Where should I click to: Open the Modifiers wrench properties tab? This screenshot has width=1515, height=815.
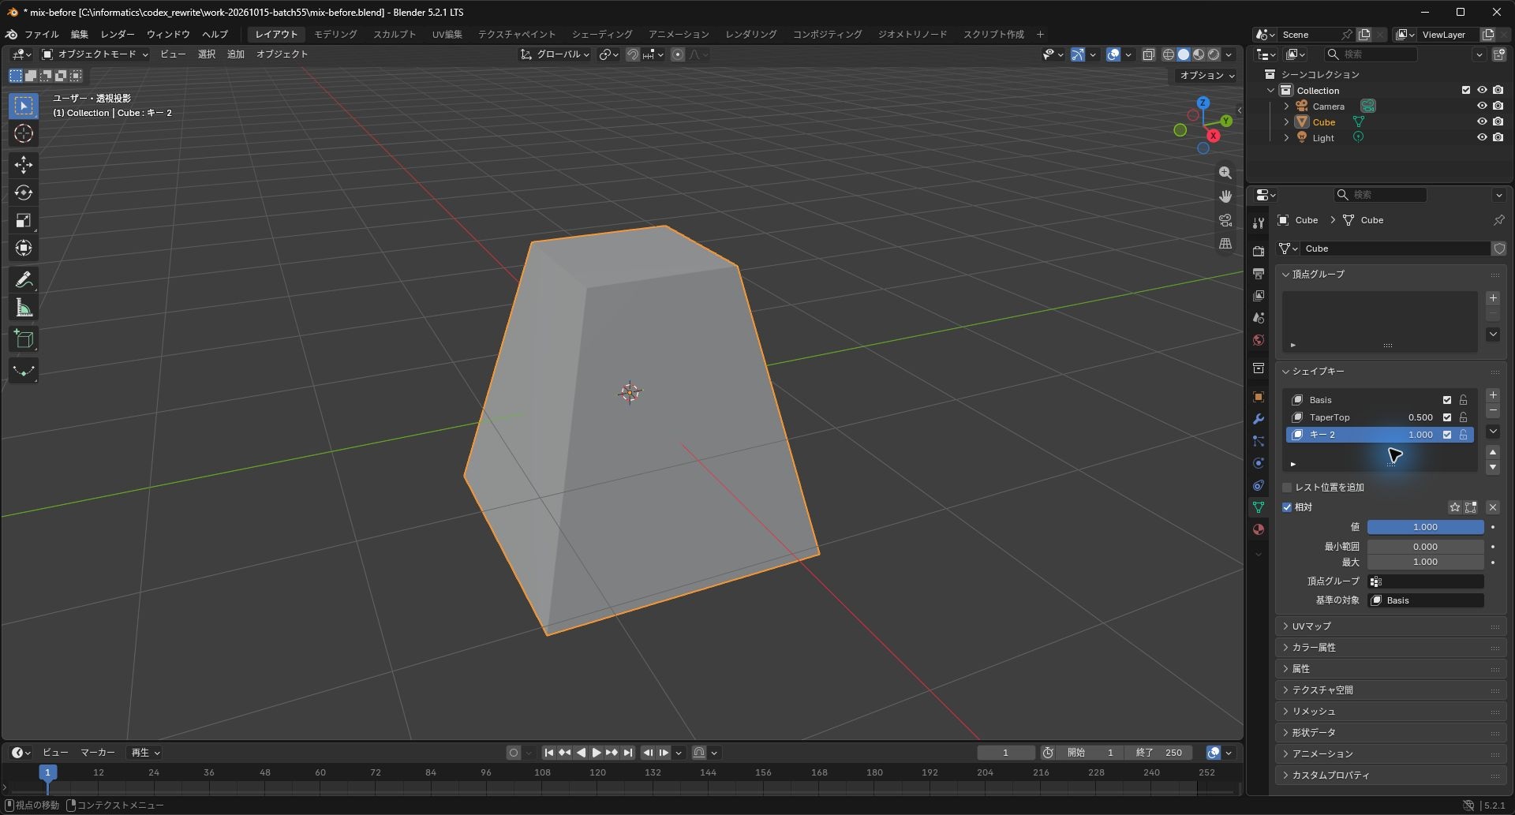(x=1259, y=419)
